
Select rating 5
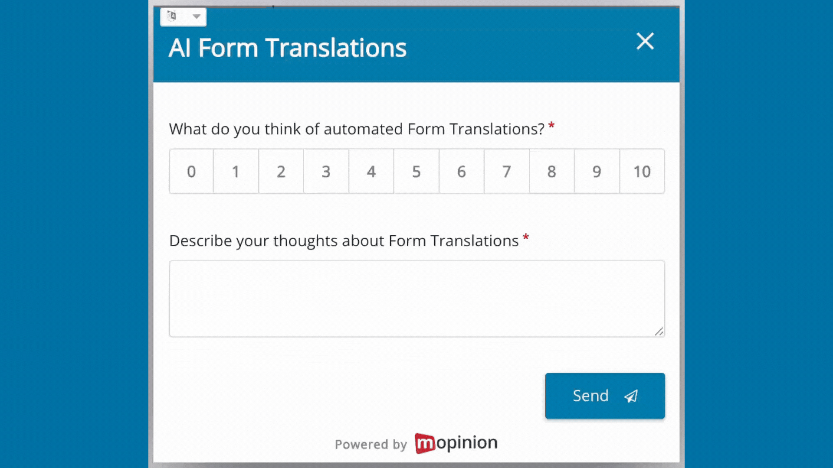click(x=416, y=172)
